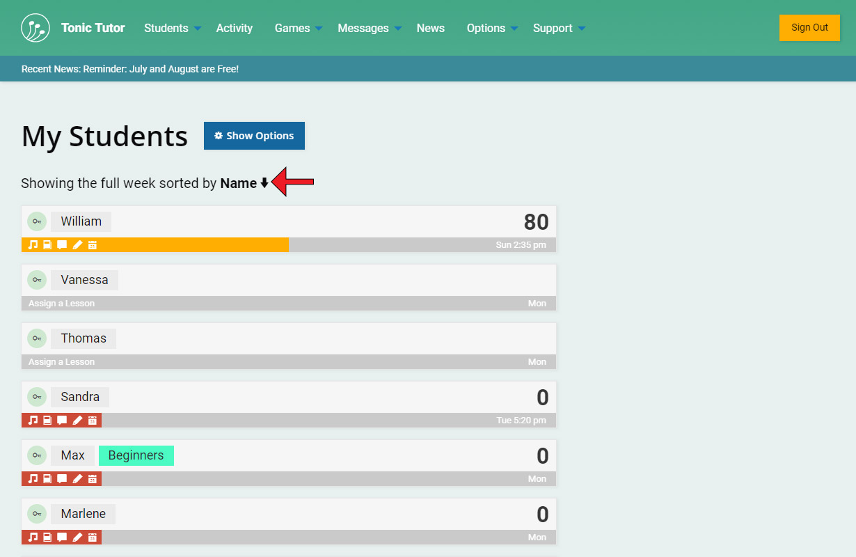Click the key icon next to William
Image resolution: width=856 pixels, height=557 pixels.
coord(37,221)
